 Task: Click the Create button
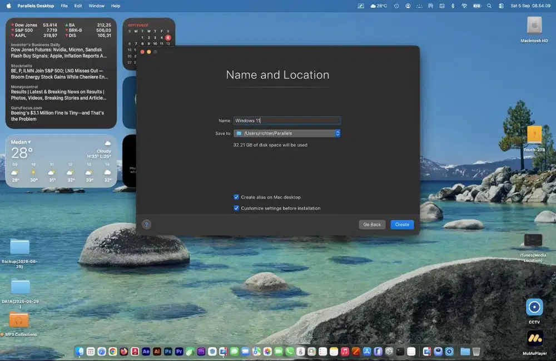coord(402,224)
